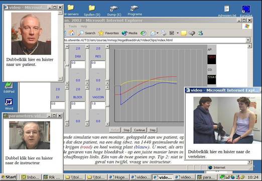Viewport: 262px width, 181px height.
Task: Click the VASCON value input field
Action: (98, 105)
